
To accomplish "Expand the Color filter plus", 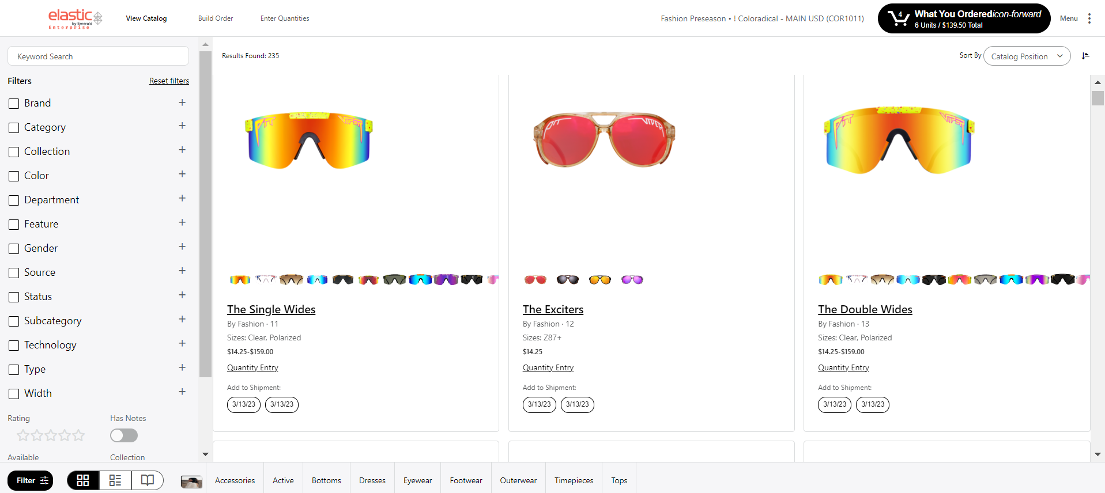I will (x=182, y=174).
